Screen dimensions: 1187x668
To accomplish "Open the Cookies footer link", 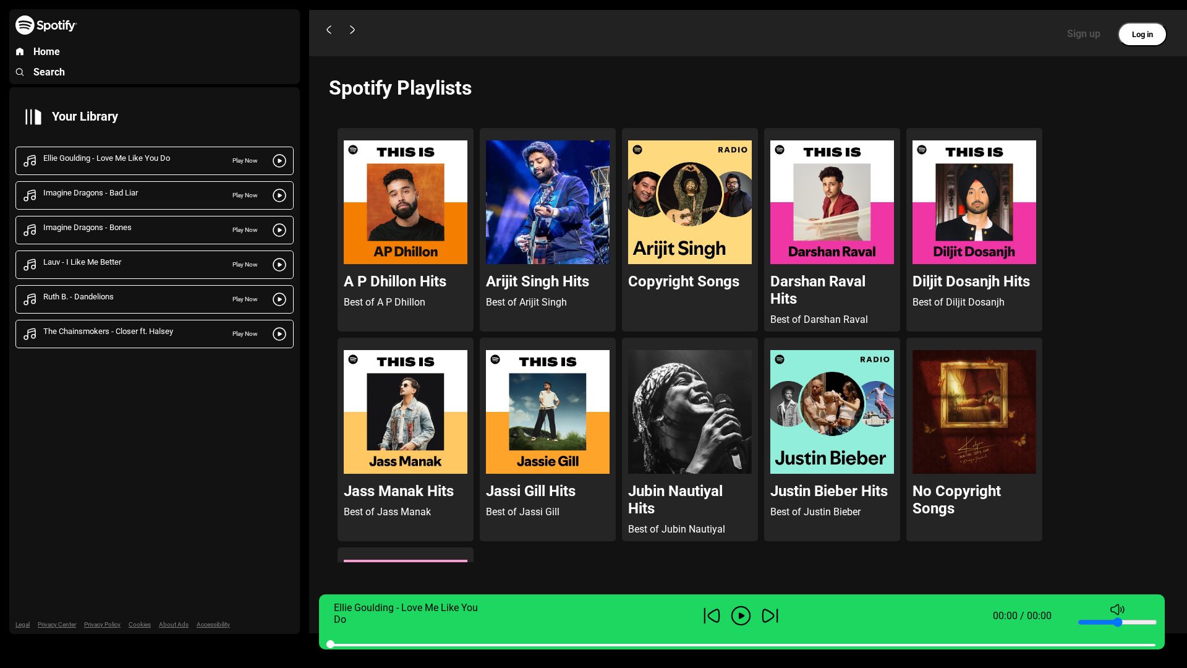I will pyautogui.click(x=140, y=625).
